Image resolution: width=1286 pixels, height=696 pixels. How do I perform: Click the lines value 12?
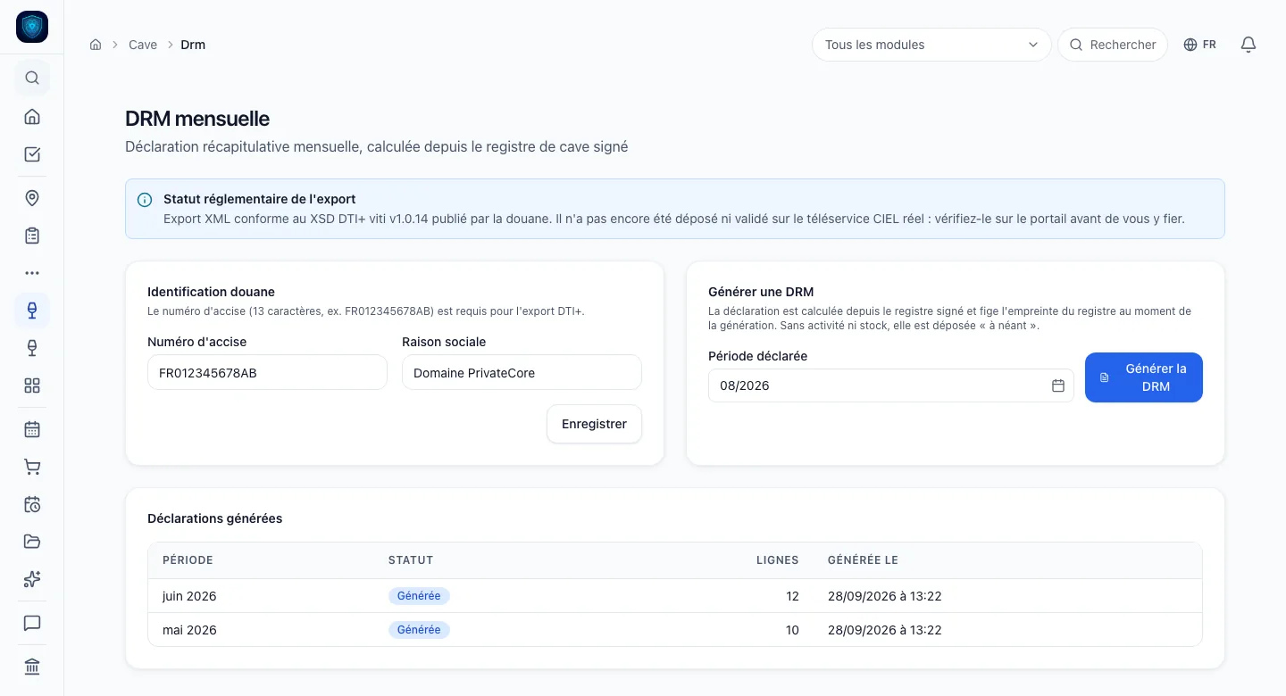pos(792,596)
